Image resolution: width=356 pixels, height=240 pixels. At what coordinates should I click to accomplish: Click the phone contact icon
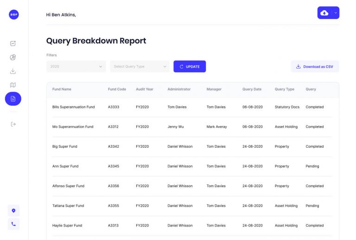[13, 224]
